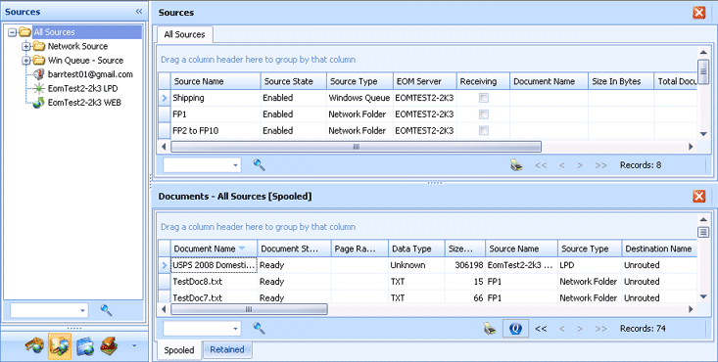Click the Size In Bytes column header
The height and width of the screenshot is (362, 718).
620,81
